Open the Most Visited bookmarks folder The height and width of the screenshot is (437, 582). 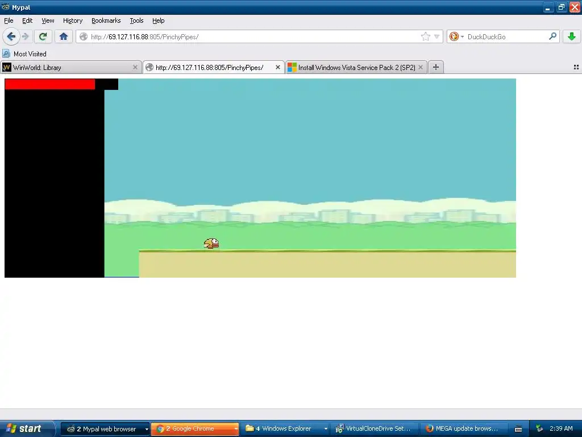[x=24, y=54]
